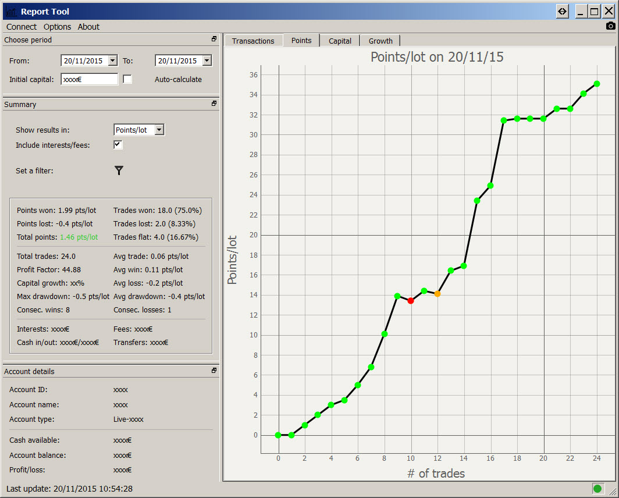Open the Connect menu
The height and width of the screenshot is (498, 619).
pos(22,27)
